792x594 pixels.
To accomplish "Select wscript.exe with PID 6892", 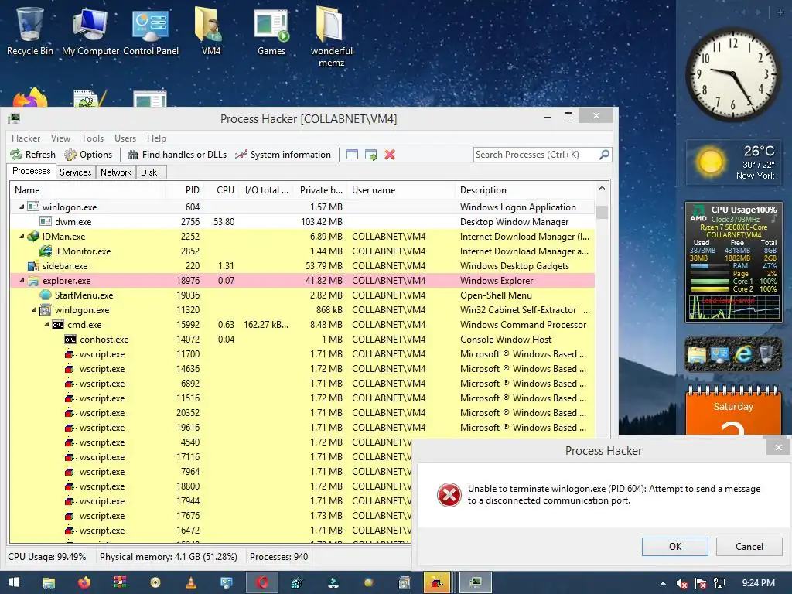I will [x=302, y=384].
